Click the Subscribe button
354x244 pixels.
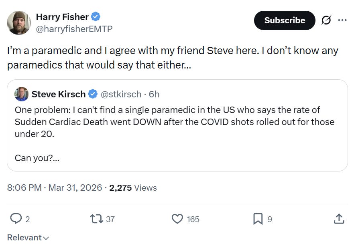(285, 20)
